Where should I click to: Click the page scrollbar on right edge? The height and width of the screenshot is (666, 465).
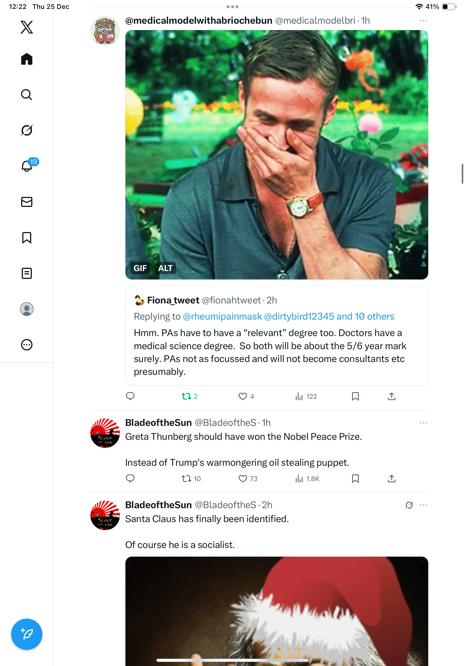(462, 174)
